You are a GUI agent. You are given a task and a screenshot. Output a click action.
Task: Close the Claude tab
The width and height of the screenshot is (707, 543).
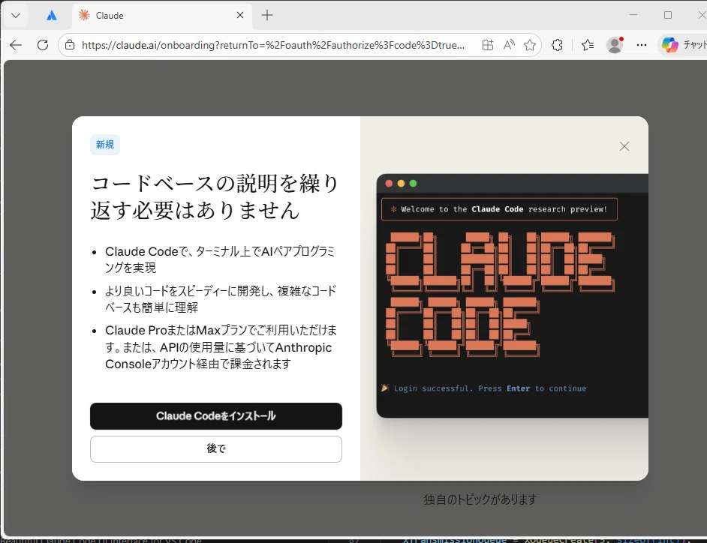240,15
